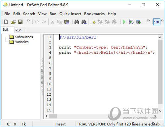The image size is (165, 127).
Task: Click the Find Next binoculars icon
Action: click(x=84, y=22)
